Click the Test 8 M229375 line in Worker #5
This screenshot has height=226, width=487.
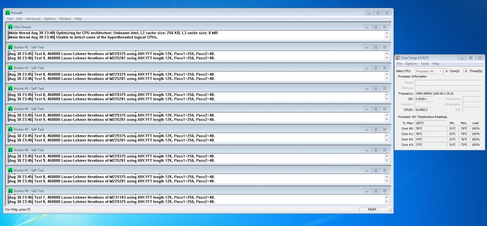[x=112, y=136]
